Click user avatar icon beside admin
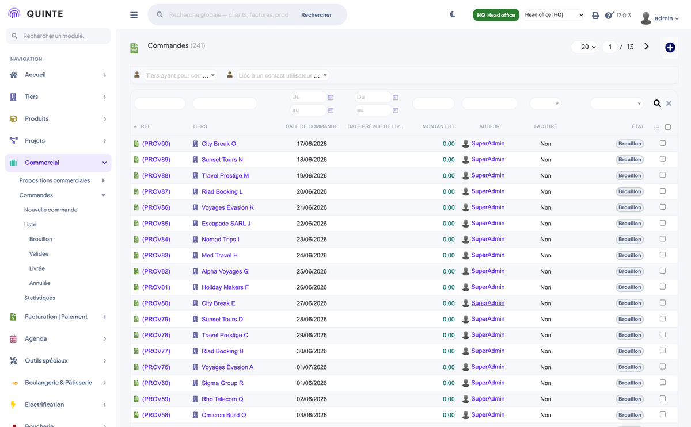The height and width of the screenshot is (427, 691). click(646, 18)
